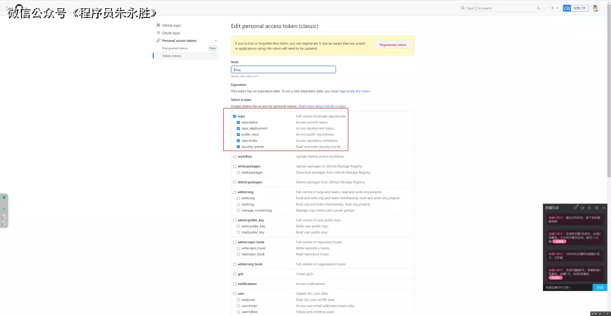611x316 pixels.
Task: Click the key icon for Personal access tokens
Action: tap(158, 41)
